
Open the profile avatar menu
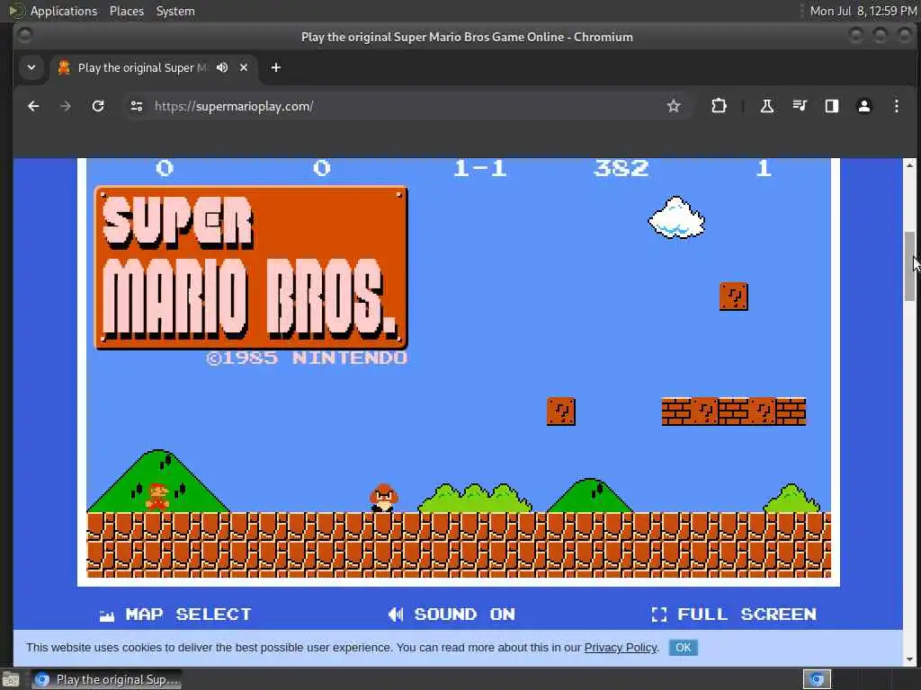(x=864, y=106)
